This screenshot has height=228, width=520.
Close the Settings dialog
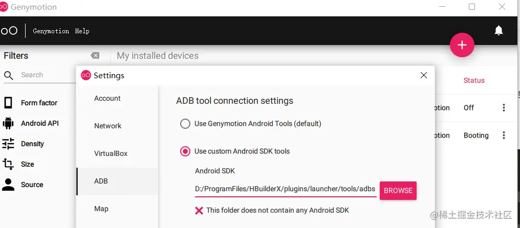(x=423, y=75)
